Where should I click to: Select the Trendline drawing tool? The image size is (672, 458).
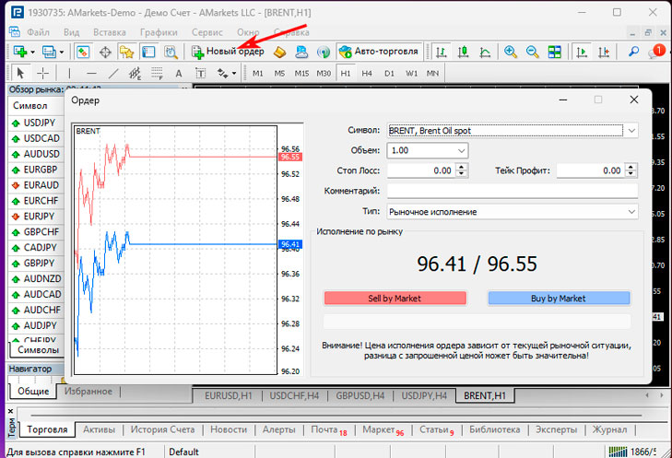coord(113,73)
